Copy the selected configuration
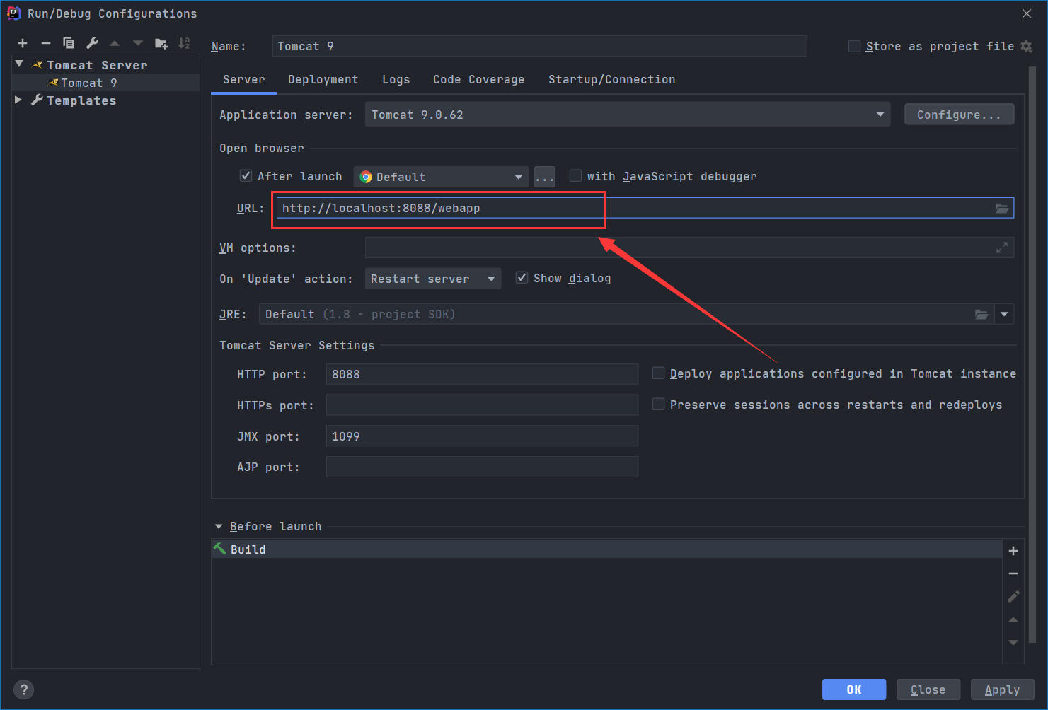The image size is (1048, 710). click(x=69, y=43)
